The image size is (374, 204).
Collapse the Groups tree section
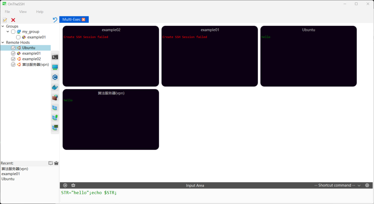click(x=3, y=26)
